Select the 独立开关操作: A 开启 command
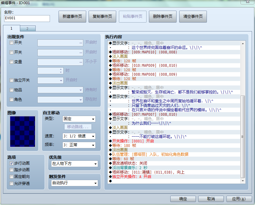 point(174,177)
